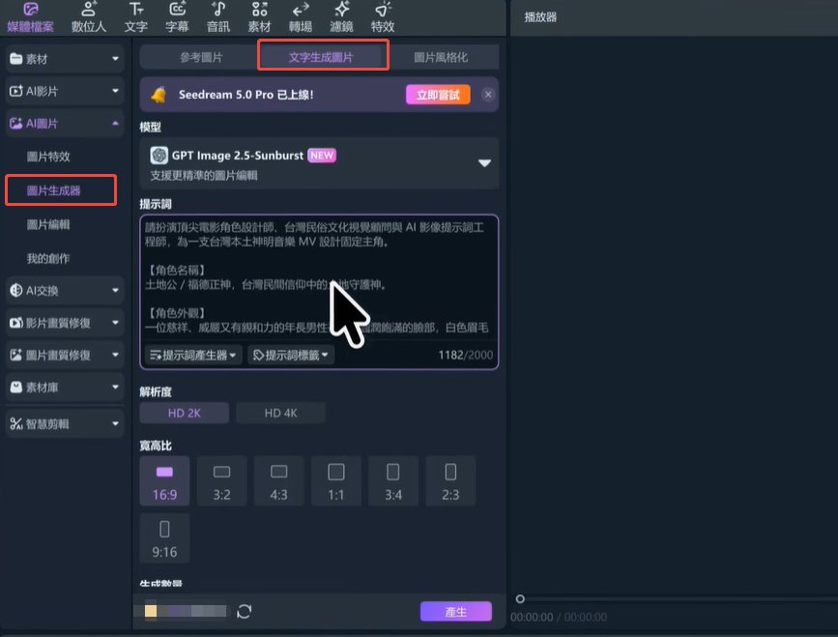Screen dimensions: 838x637
Task: Open the 素材 elements toolbar item
Action: tap(259, 17)
